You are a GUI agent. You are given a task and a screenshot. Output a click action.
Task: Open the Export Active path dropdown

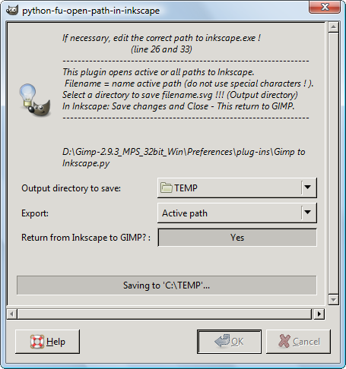(237, 213)
